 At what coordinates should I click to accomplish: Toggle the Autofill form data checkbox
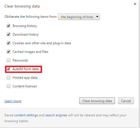pyautogui.click(x=8, y=69)
